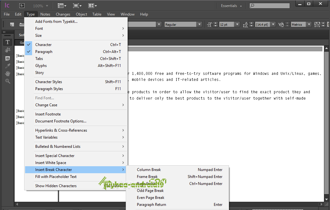Choose Fill with Placeholder Text
The width and height of the screenshot is (330, 210).
coord(76,177)
